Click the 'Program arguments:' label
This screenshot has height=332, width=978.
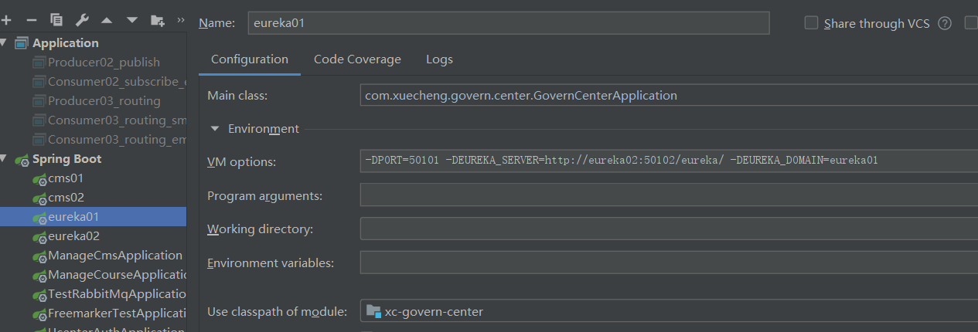pyautogui.click(x=264, y=196)
